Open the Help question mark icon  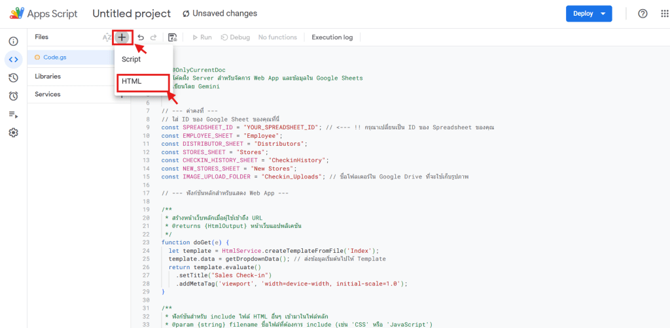click(643, 14)
